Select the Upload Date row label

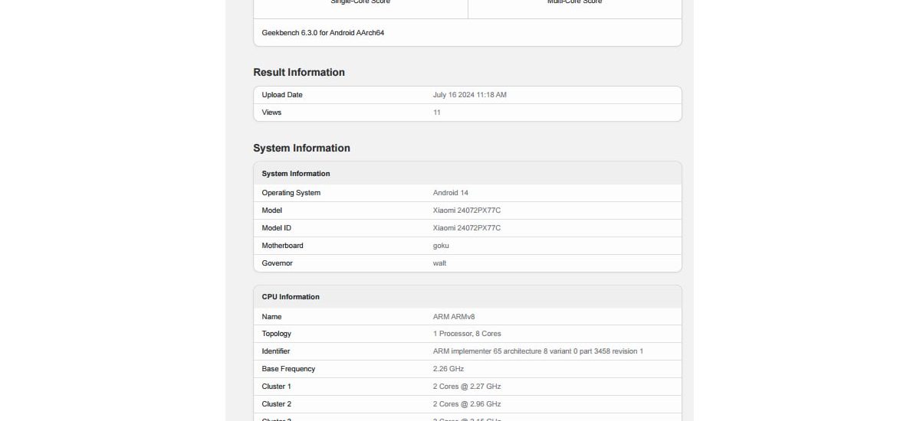click(x=282, y=95)
